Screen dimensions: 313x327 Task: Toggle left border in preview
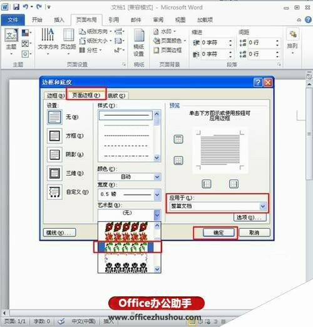(207, 184)
